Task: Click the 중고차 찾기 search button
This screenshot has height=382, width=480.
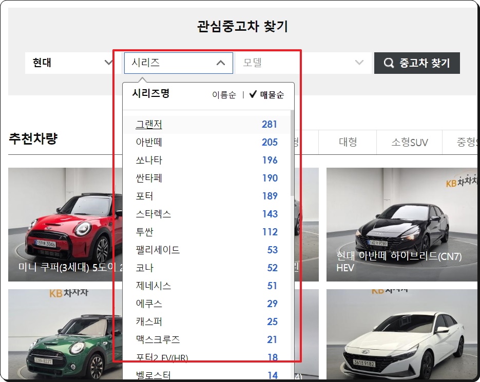Action: tap(417, 63)
